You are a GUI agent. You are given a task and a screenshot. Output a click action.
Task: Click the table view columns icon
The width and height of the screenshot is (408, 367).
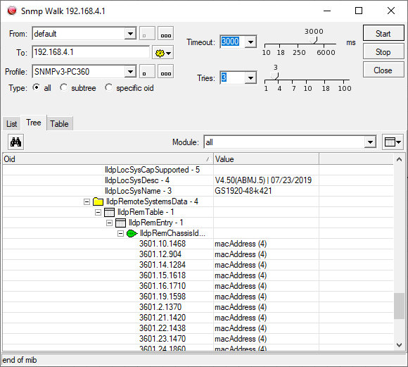click(393, 142)
